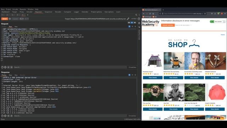Switch to the Comparer tab
Screen dimensions: 227x128
[x=67, y=12]
